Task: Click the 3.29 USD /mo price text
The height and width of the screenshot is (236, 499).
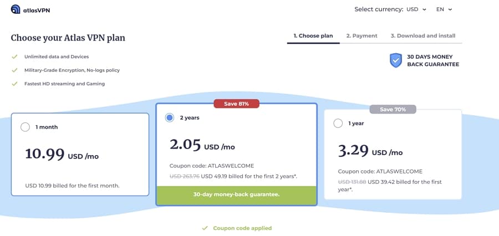Action: click(370, 151)
